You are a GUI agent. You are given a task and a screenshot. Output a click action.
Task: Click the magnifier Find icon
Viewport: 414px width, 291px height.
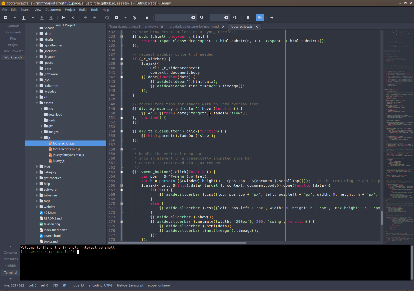point(202,18)
